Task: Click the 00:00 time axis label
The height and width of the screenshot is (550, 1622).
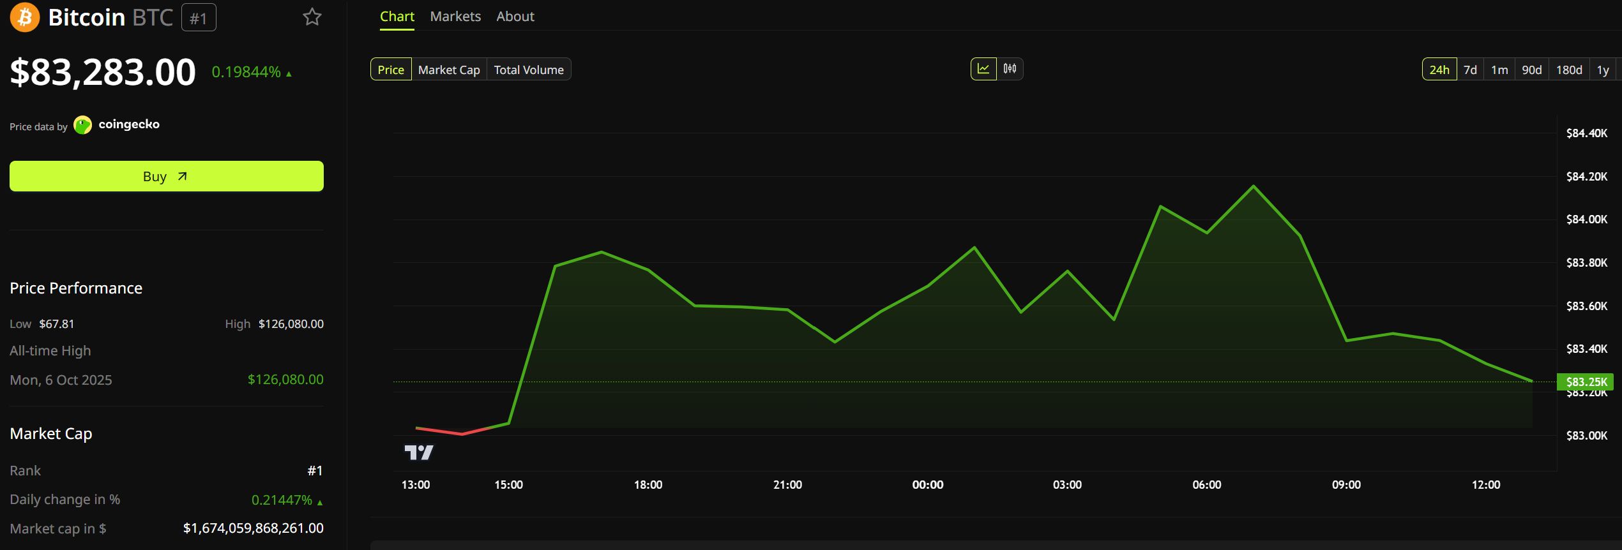Action: tap(927, 485)
